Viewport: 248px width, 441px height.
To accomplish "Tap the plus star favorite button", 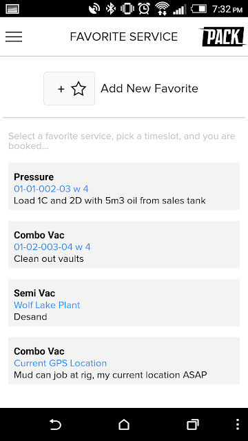I will pos(69,89).
